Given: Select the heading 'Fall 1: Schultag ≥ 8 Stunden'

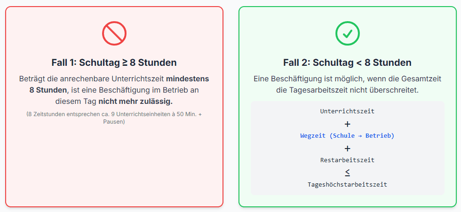Looking at the screenshot, I should pos(114,63).
